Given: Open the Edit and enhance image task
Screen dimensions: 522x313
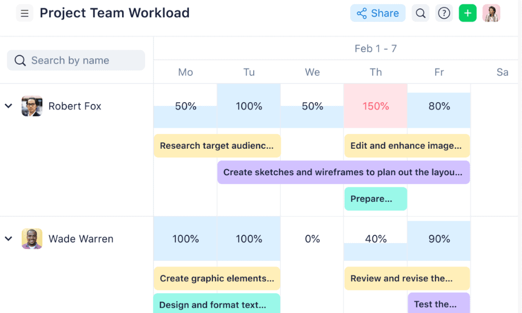Looking at the screenshot, I should coord(407,146).
